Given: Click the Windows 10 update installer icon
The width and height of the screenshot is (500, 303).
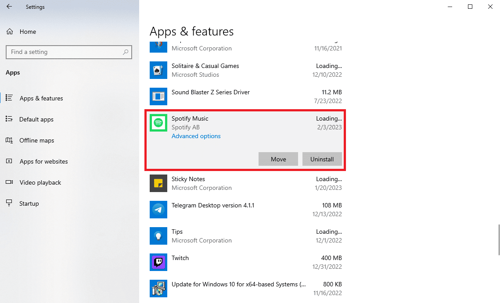Looking at the screenshot, I should click(158, 289).
